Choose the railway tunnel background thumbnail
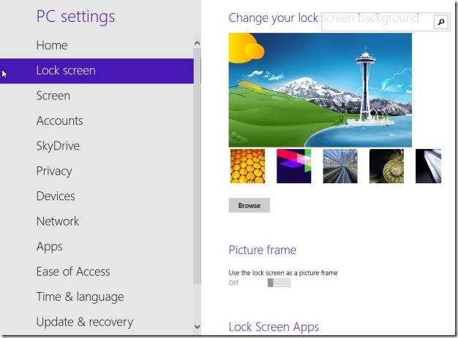This screenshot has width=458, height=338. click(340, 166)
